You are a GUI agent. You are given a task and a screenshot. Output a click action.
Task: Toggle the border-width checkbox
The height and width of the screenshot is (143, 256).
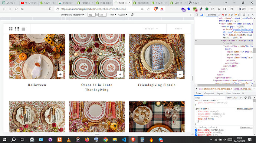[x=196, y=135]
